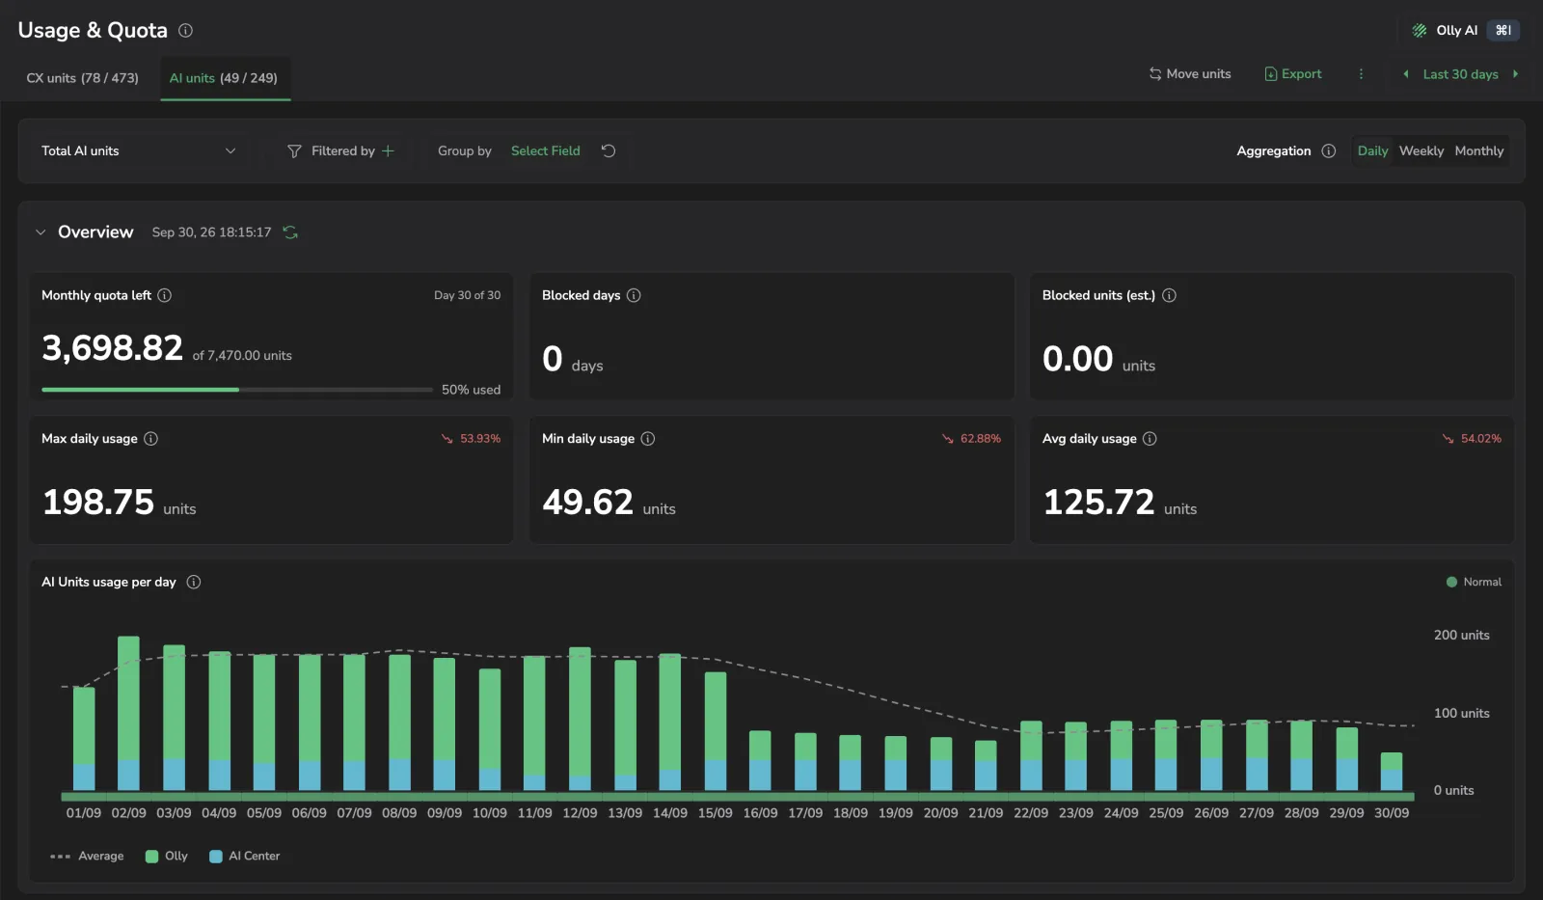The image size is (1543, 900).
Task: Toggle the Average series in the legend
Action: [x=87, y=857]
